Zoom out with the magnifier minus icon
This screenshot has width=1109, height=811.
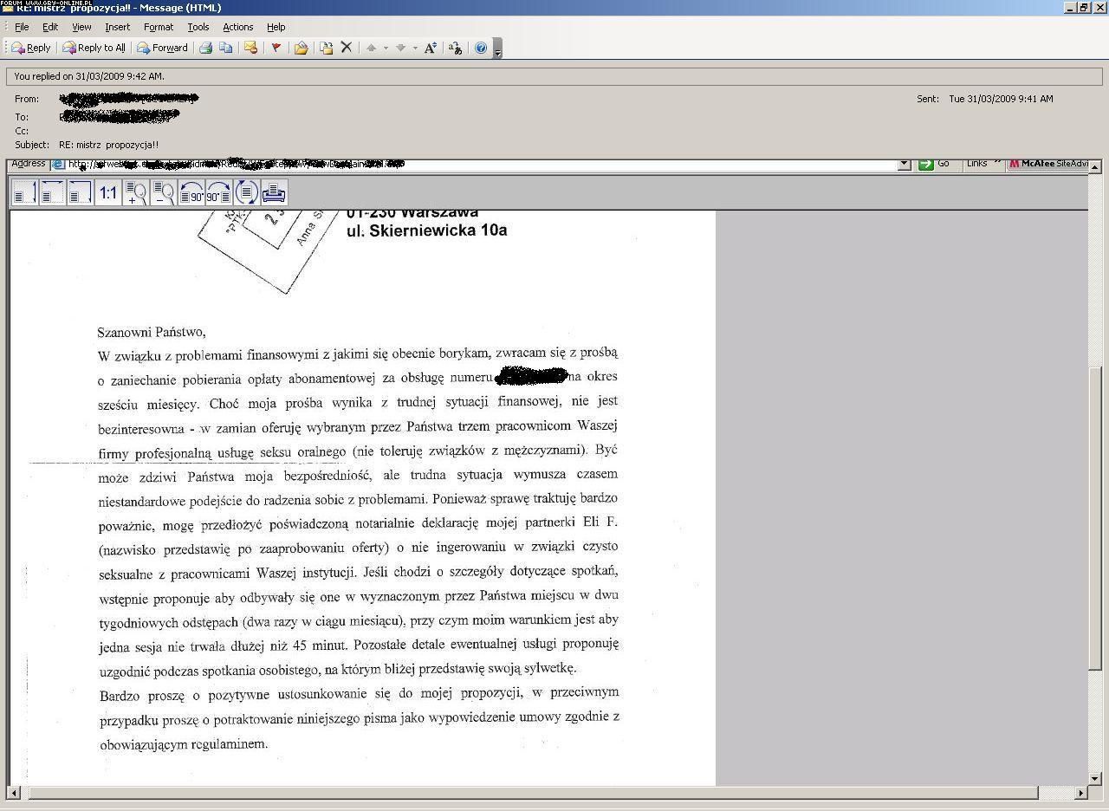click(163, 192)
